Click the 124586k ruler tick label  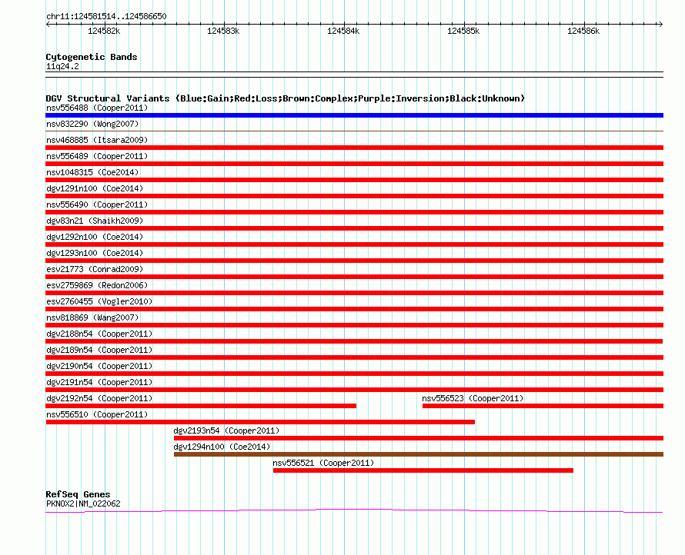pyautogui.click(x=583, y=31)
